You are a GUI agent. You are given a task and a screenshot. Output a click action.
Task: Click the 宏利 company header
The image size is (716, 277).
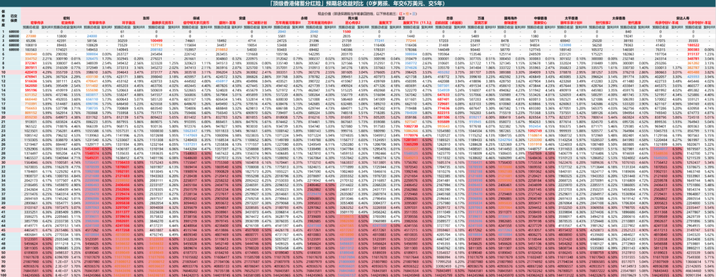pos(66,19)
